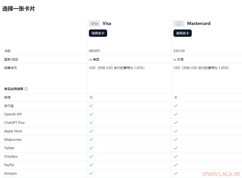Choose the Visa card with 选择此卡 button
Viewport: 242px width, 178px height.
coord(98,33)
